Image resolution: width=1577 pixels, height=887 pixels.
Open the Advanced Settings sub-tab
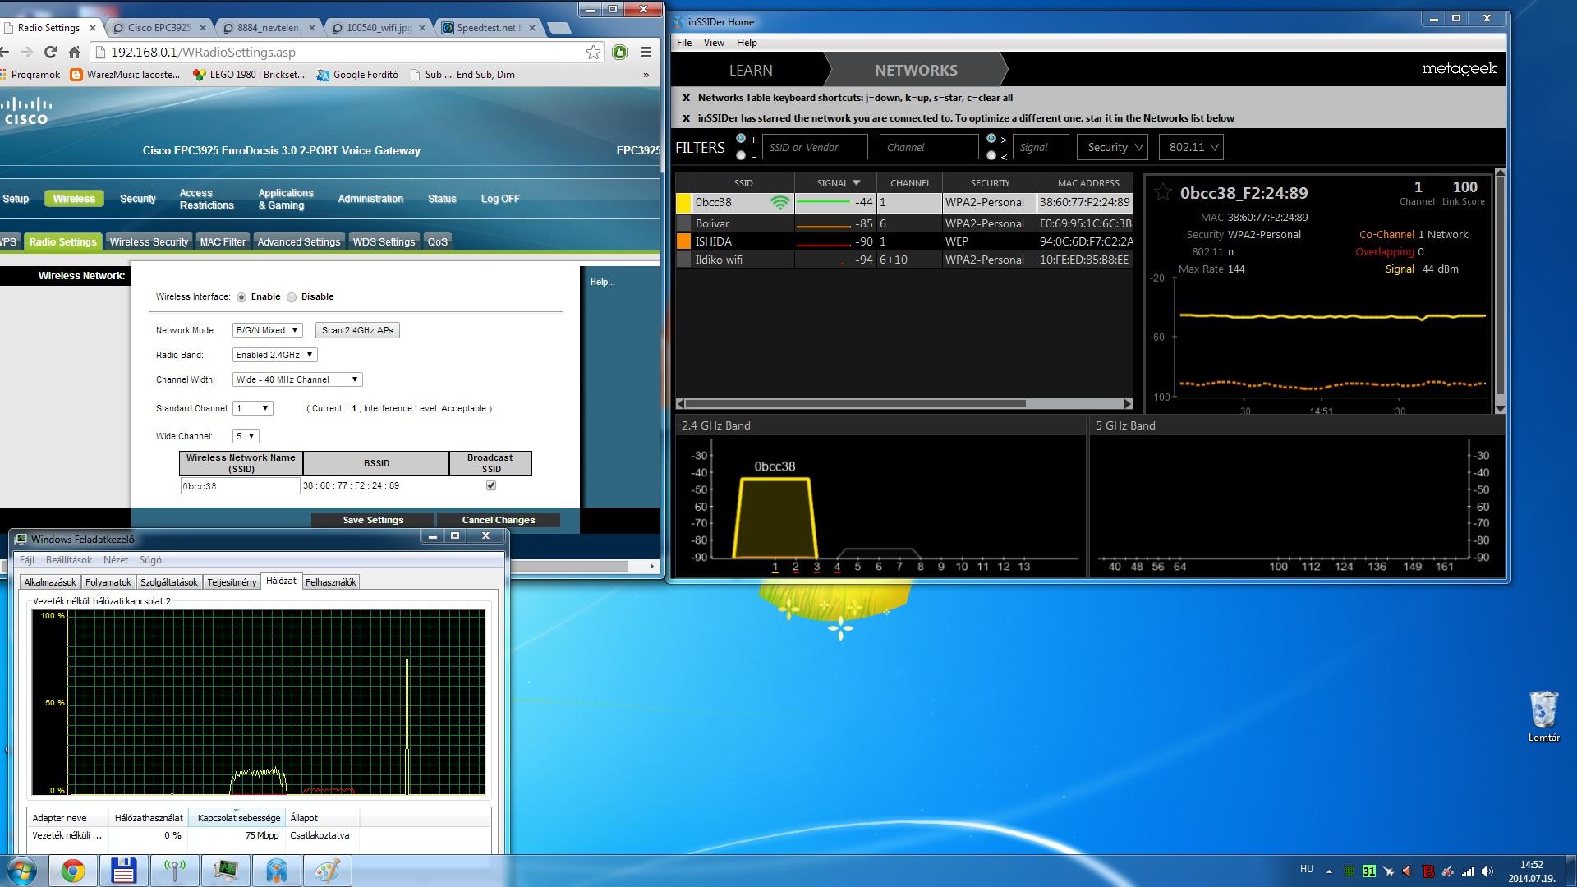coord(298,241)
